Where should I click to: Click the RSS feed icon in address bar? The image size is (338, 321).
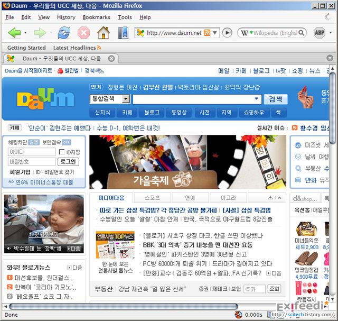tap(207, 33)
